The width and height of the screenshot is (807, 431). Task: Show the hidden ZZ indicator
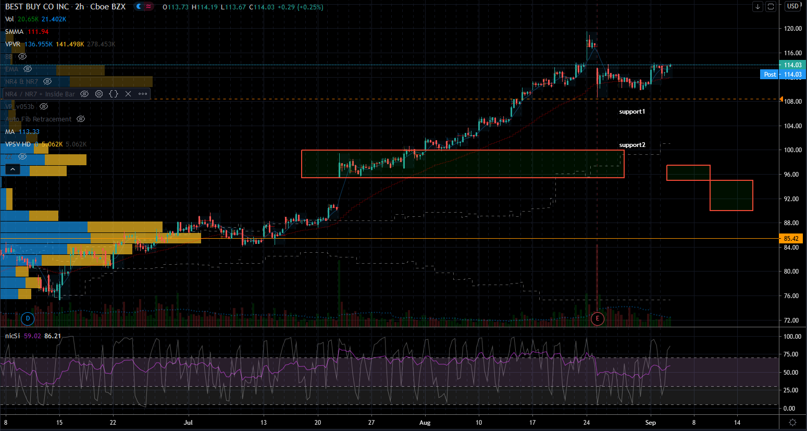(x=22, y=156)
